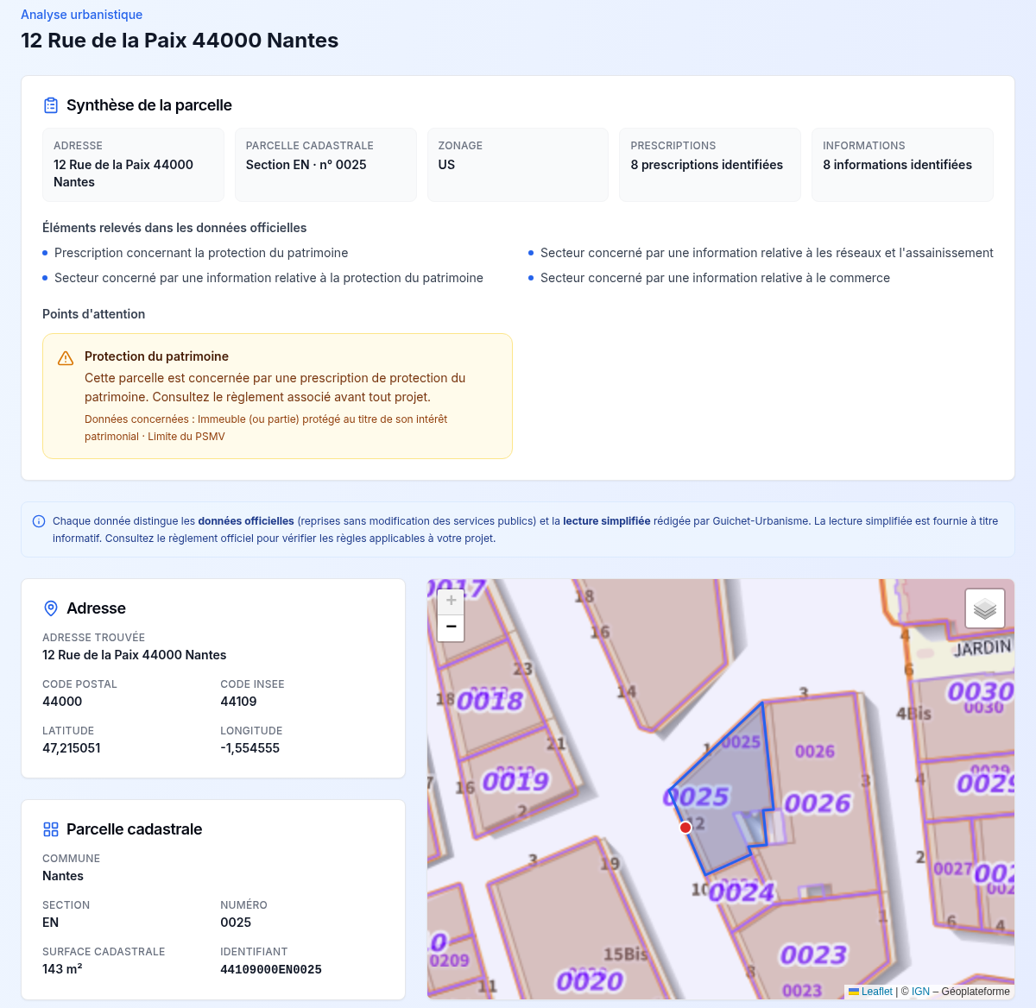Click the clipboard icon beside Synthèse de la parcelle
Image resolution: width=1036 pixels, height=1008 pixels.
(51, 105)
